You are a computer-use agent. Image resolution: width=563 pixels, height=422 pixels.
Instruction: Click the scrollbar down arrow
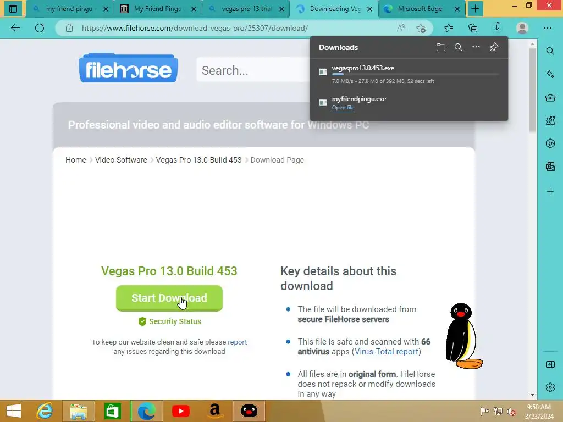[x=532, y=395]
